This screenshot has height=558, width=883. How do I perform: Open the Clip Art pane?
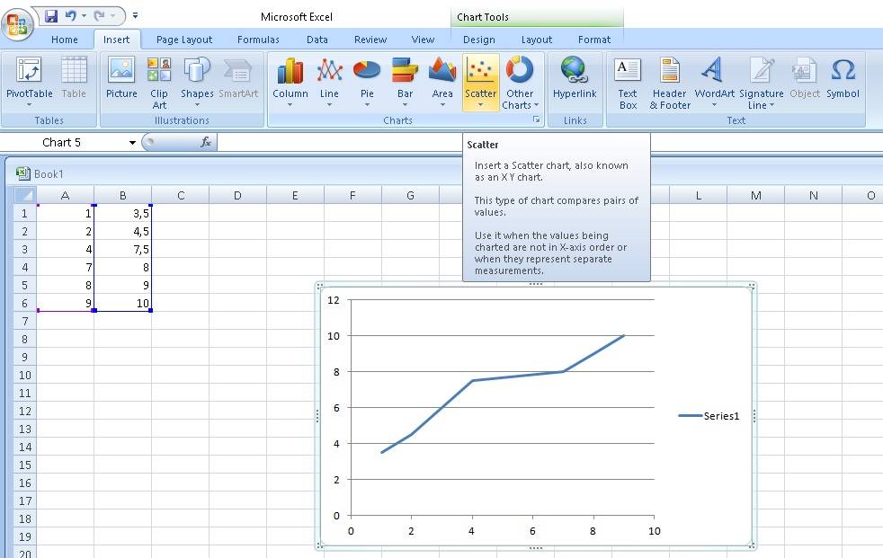click(159, 83)
